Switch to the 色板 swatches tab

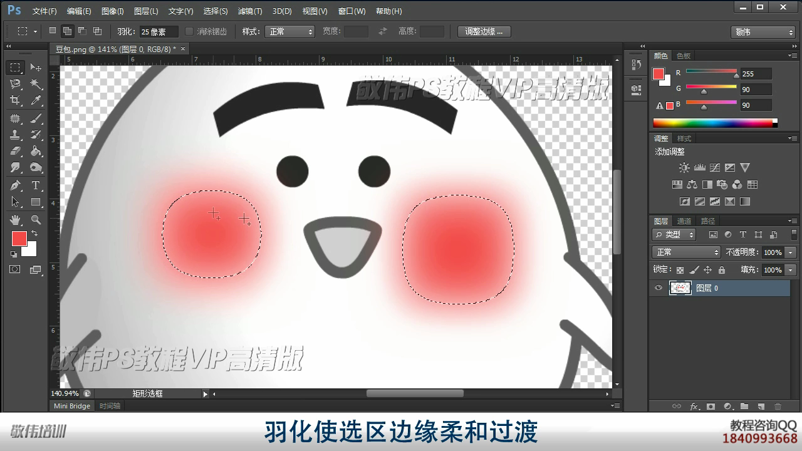tap(684, 56)
